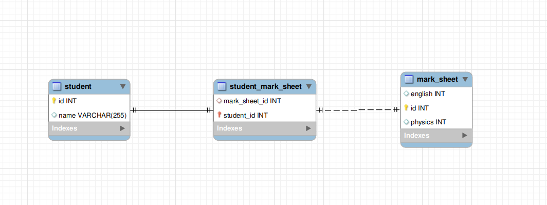Click the diamond icon beside english INT
This screenshot has width=547, height=205.
[407, 94]
